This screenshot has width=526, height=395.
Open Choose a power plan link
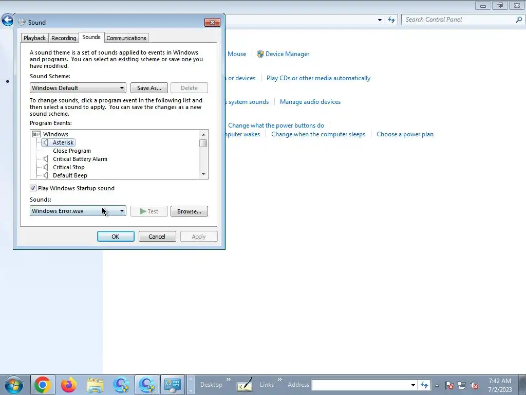pos(405,134)
